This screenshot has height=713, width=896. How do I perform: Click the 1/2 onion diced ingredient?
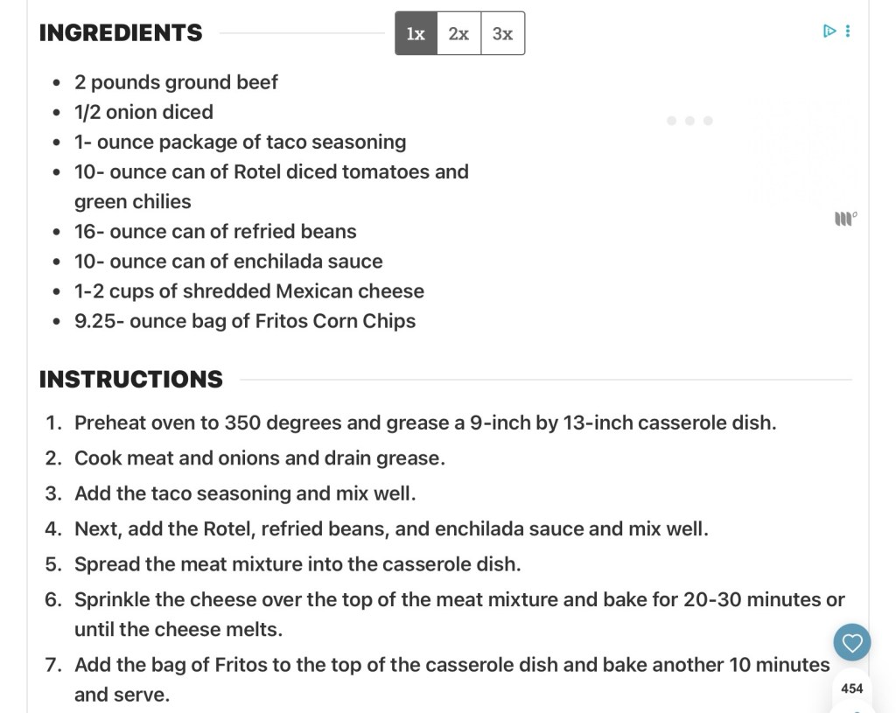tap(143, 112)
